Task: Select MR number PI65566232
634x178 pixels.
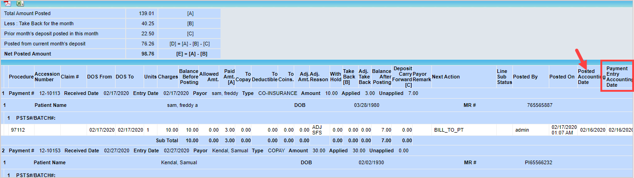Action: point(538,162)
